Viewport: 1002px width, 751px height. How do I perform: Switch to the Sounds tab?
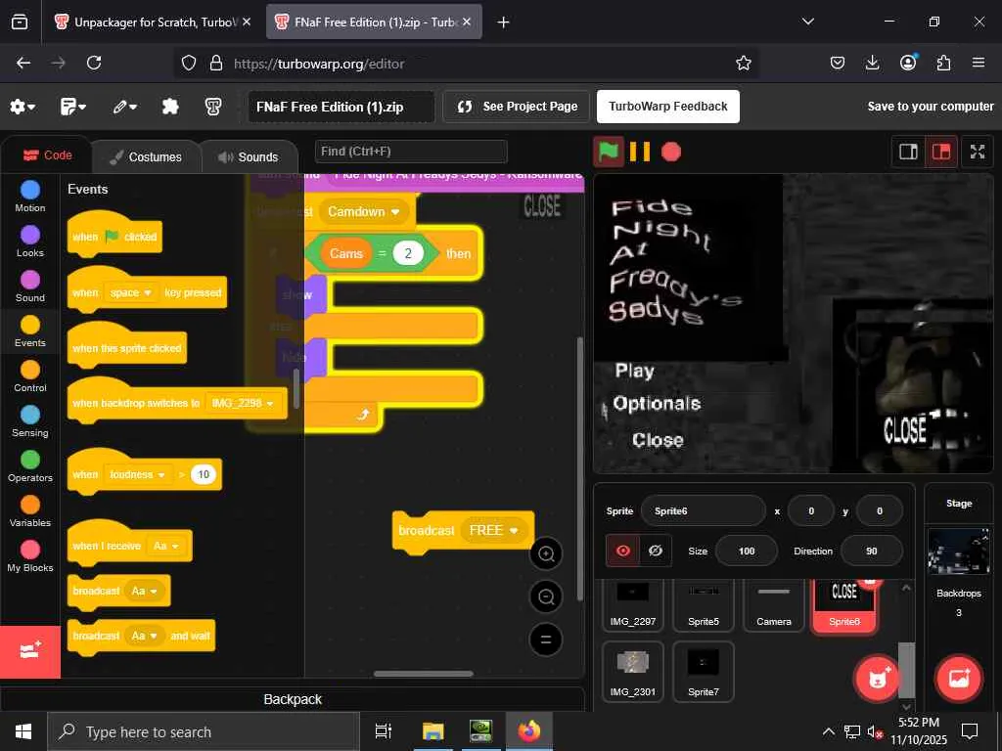[249, 157]
